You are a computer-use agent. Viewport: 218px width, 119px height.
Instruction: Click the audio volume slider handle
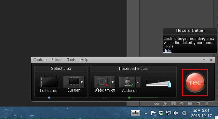(169, 84)
